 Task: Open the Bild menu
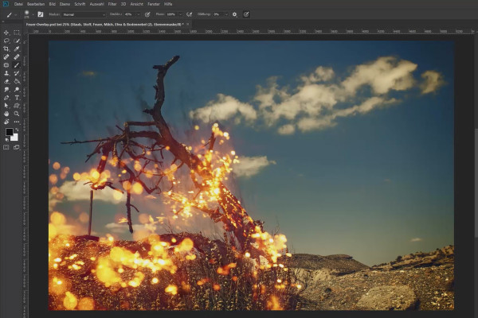point(52,4)
